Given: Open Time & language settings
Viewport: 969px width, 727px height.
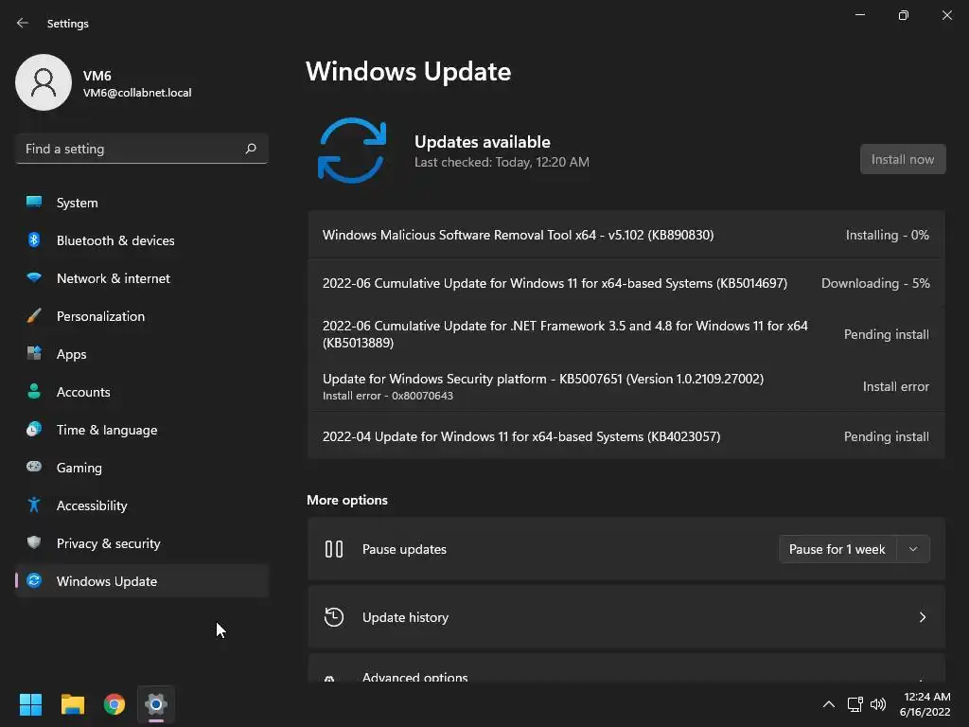Looking at the screenshot, I should pos(142,430).
